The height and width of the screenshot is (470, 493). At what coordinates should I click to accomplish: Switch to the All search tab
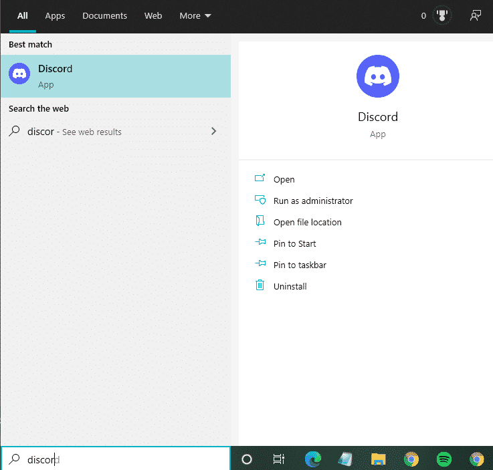23,16
